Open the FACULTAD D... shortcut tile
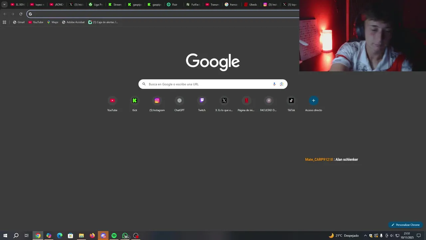The image size is (426, 240). pos(269,104)
